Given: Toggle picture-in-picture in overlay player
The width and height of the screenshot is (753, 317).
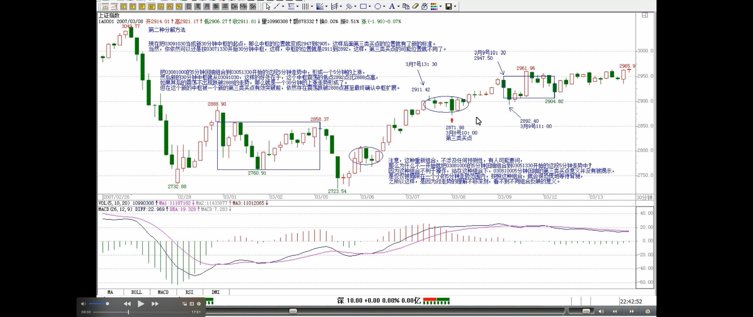Looking at the screenshot, I should click(185, 304).
